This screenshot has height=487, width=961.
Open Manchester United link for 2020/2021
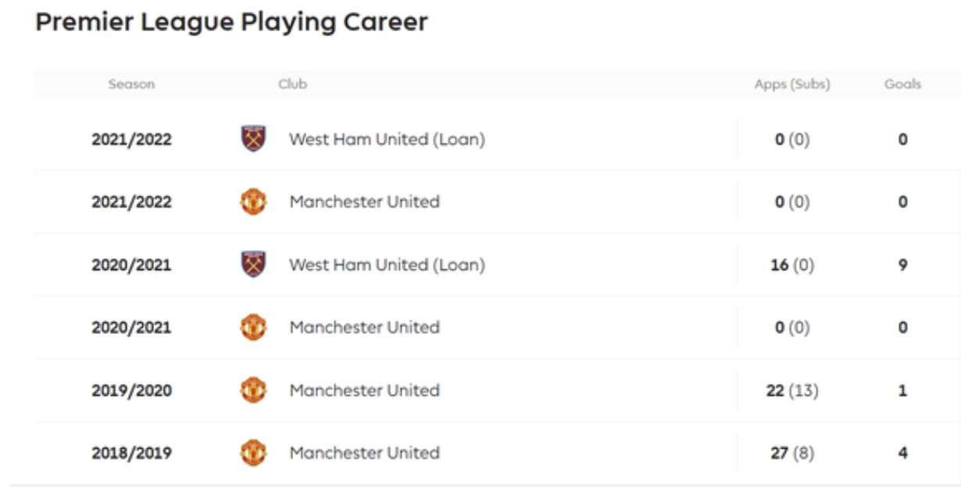(364, 327)
